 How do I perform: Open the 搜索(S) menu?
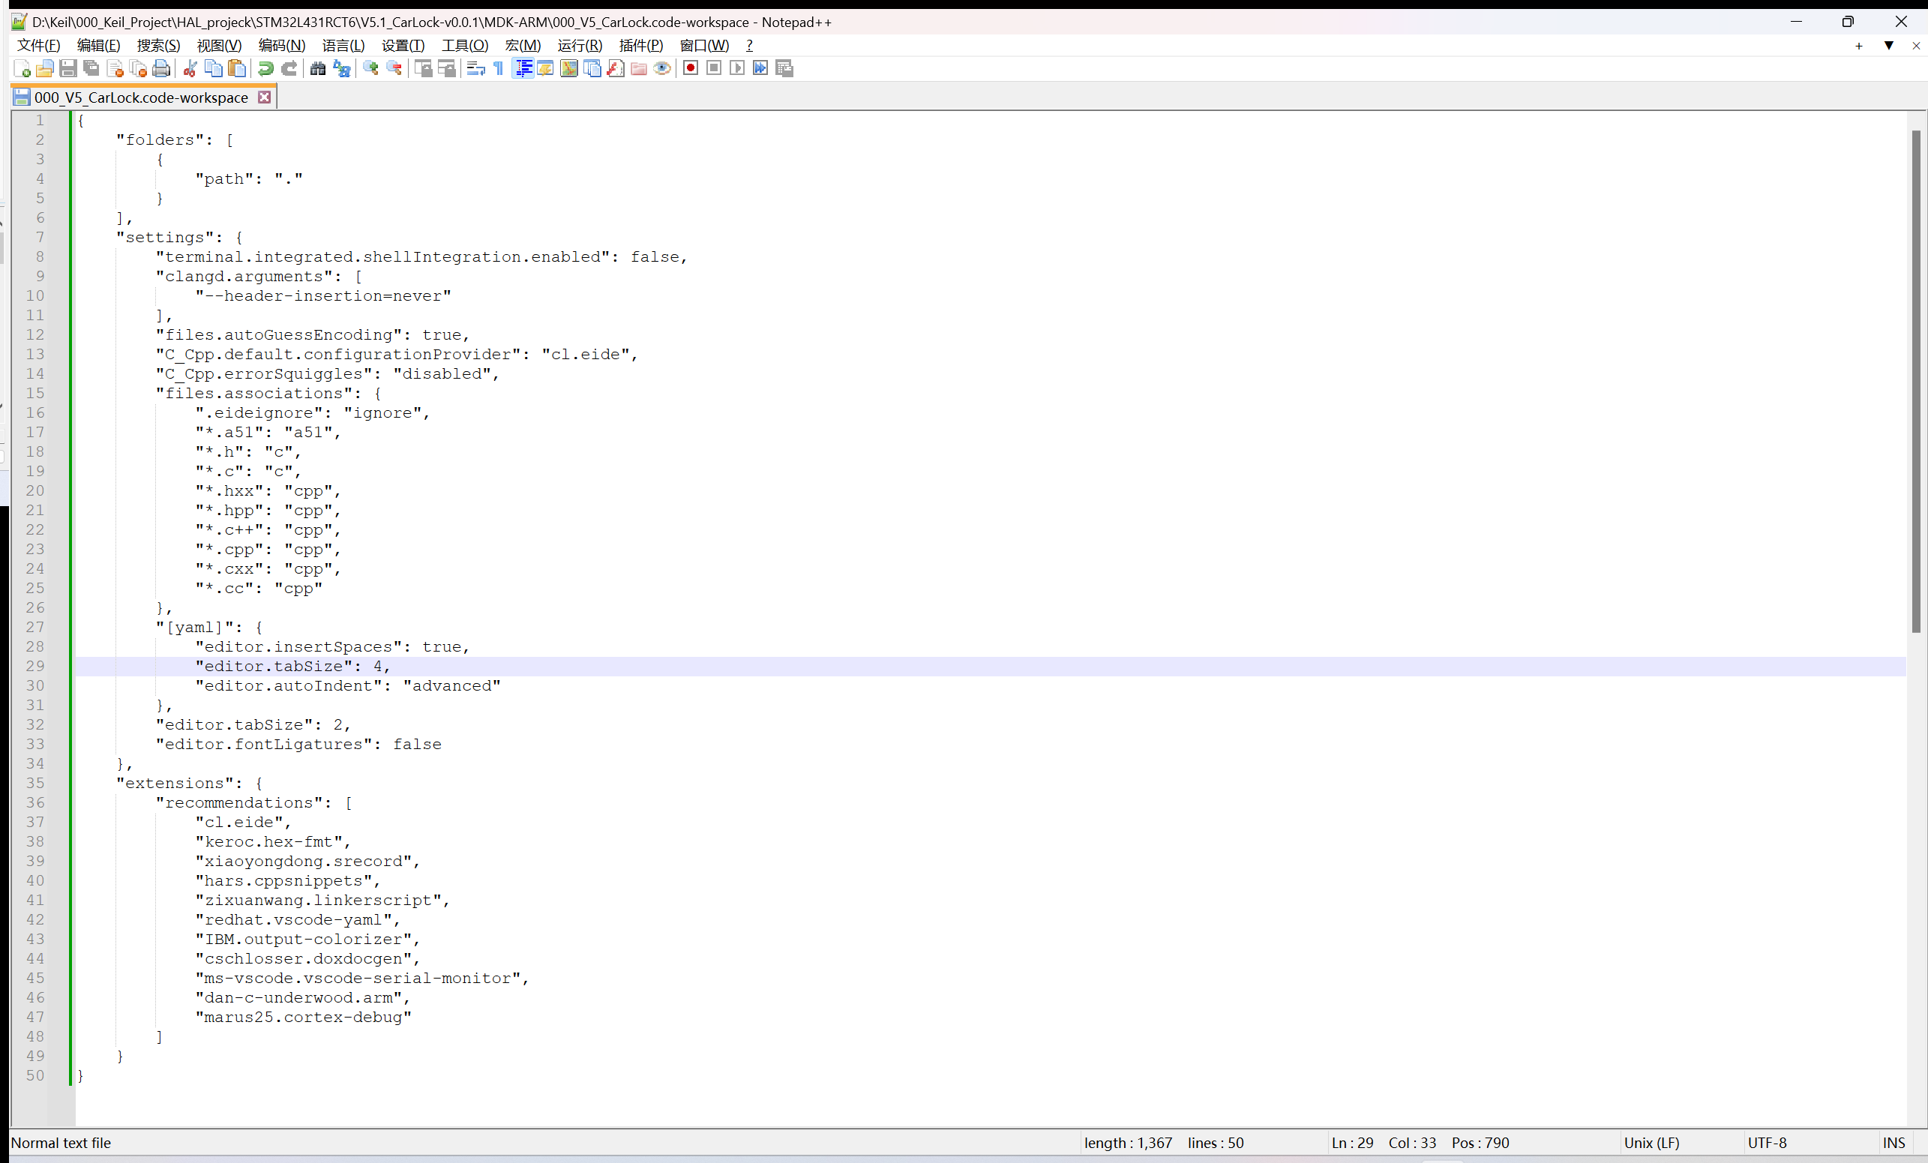tap(159, 46)
